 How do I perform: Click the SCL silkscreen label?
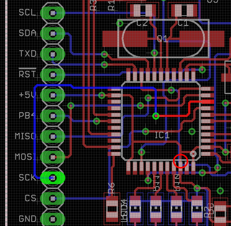pyautogui.click(x=27, y=12)
